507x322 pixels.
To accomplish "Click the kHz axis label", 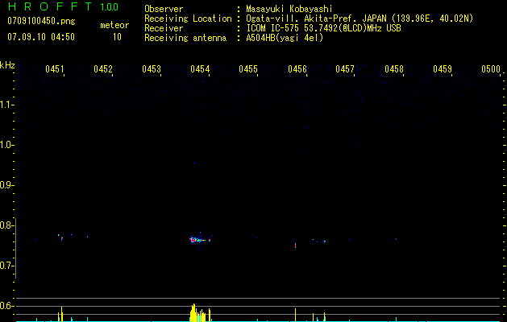I will pos(7,65).
